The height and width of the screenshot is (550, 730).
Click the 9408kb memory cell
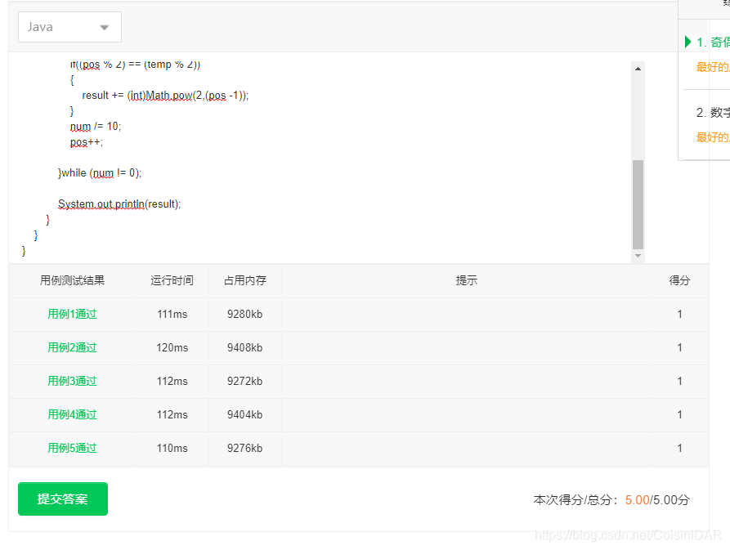[x=245, y=347]
